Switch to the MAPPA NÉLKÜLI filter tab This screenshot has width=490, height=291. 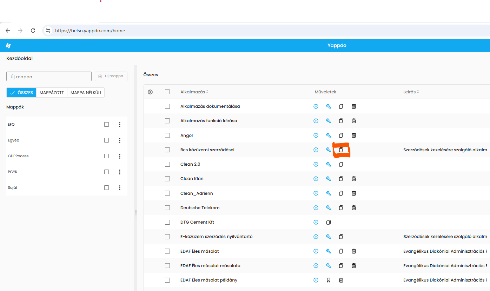click(x=86, y=93)
